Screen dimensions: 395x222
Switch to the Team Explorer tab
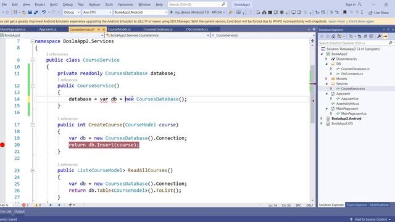pyautogui.click(x=357, y=205)
